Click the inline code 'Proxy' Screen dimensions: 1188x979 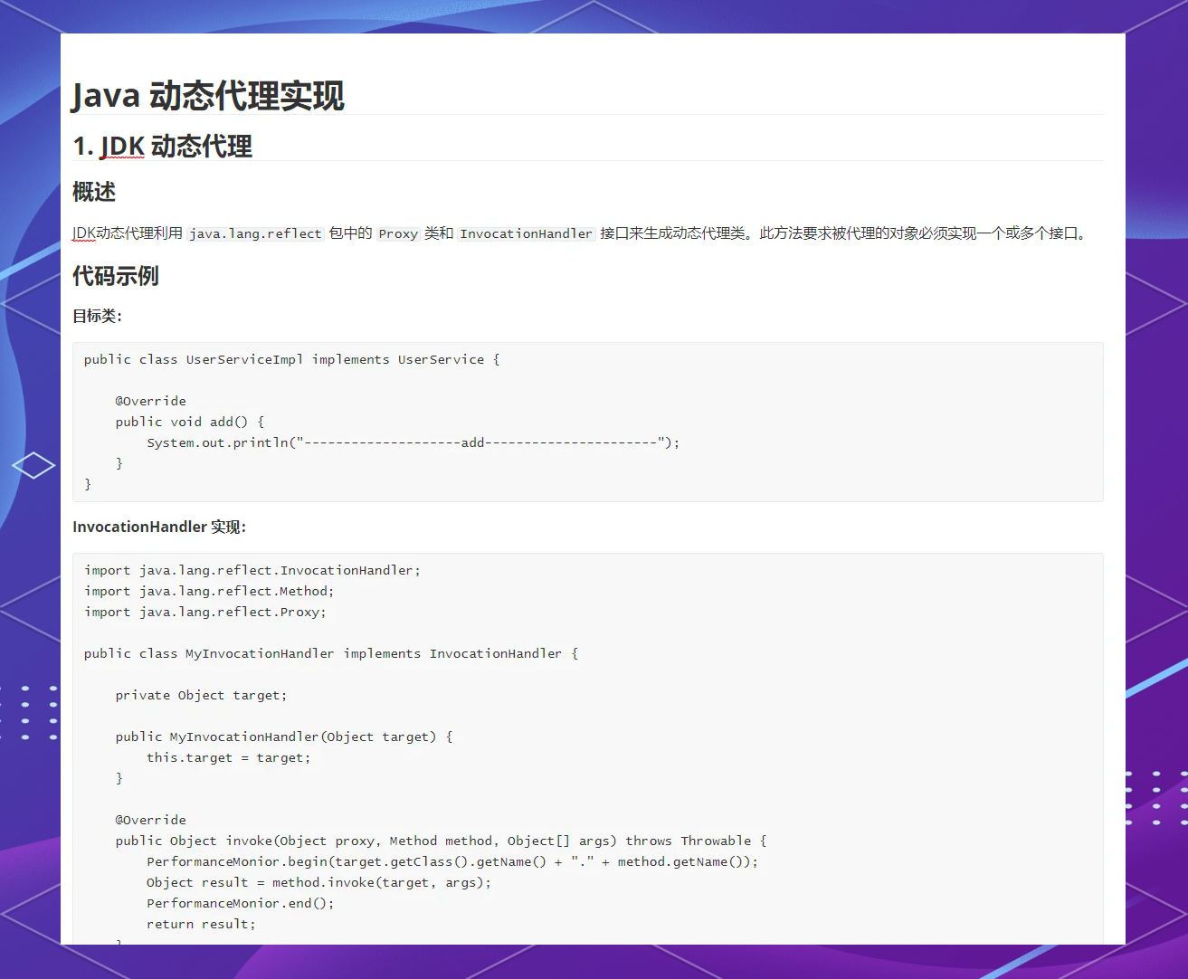(x=398, y=233)
